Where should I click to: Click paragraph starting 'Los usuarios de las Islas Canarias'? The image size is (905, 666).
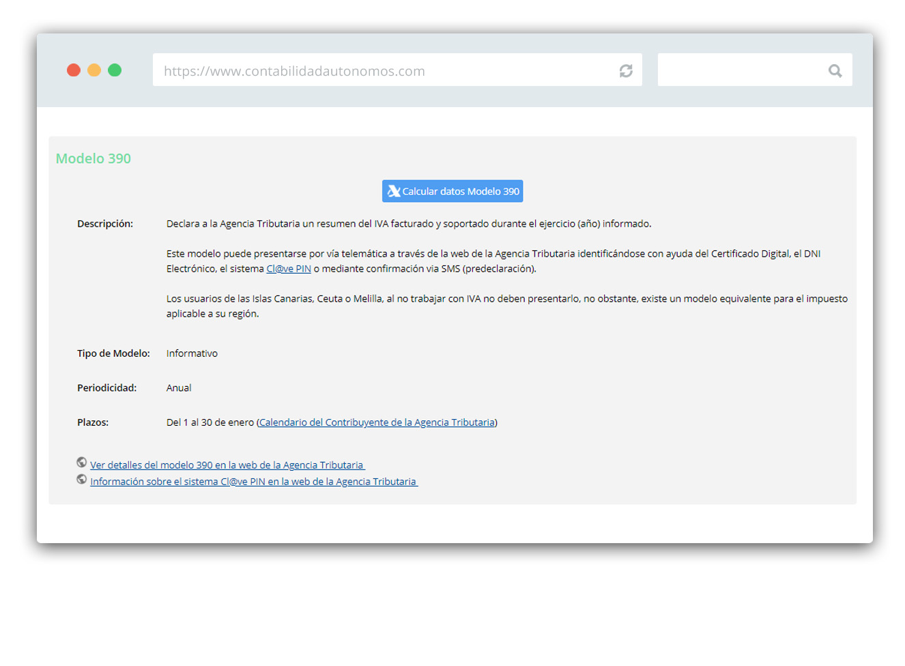tap(507, 306)
